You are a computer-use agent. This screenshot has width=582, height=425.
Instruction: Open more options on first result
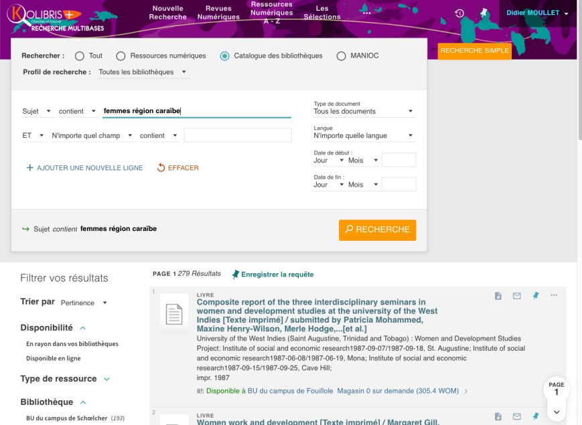coord(554,295)
